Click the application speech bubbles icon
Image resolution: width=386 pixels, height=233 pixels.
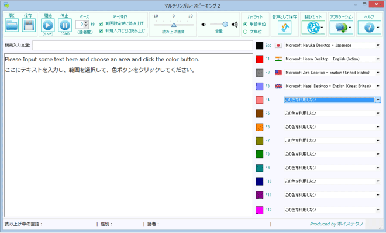(x=341, y=28)
